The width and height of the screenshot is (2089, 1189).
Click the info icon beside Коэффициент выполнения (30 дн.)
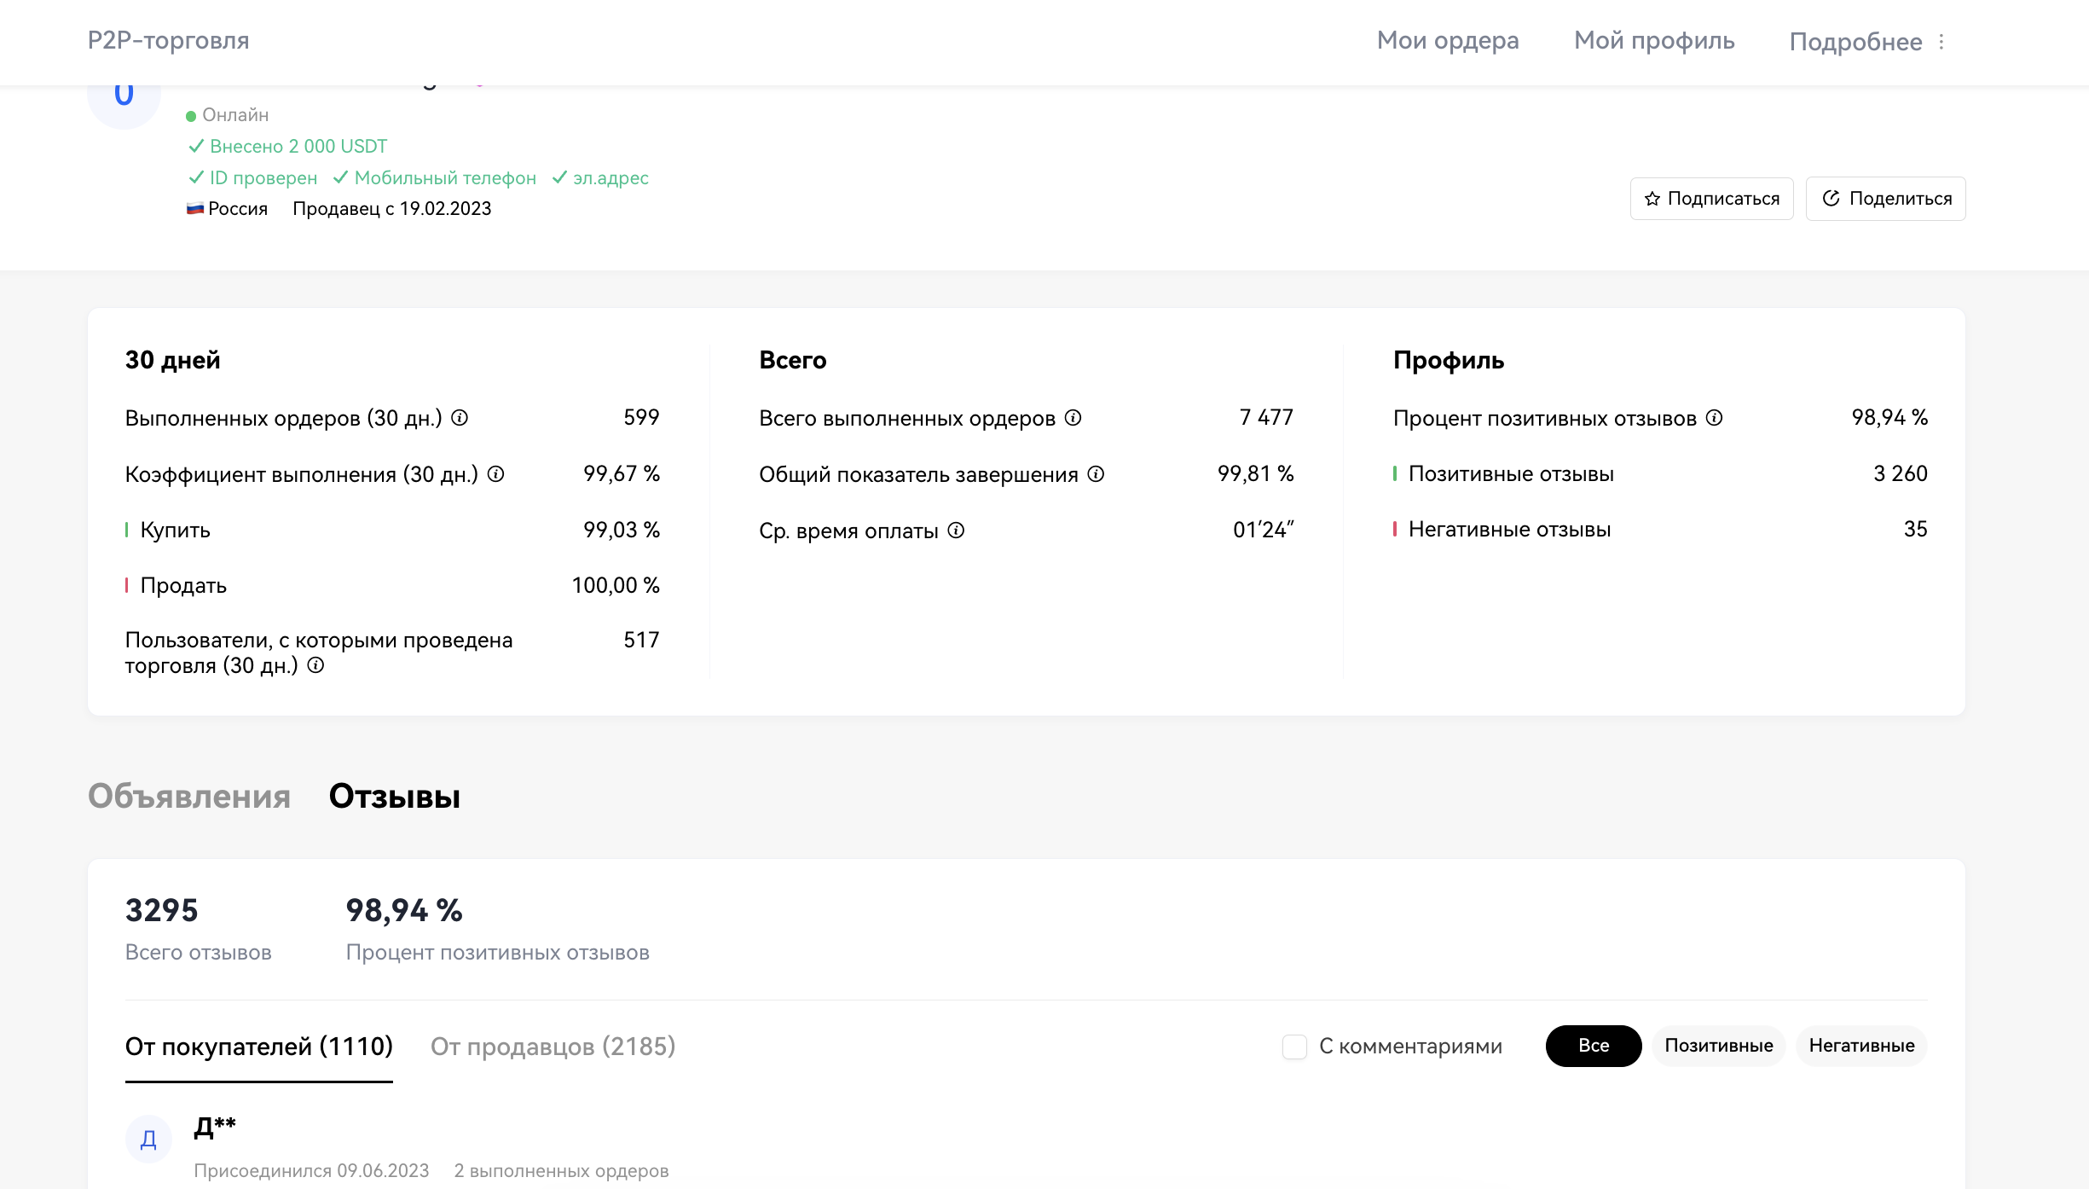coord(495,474)
